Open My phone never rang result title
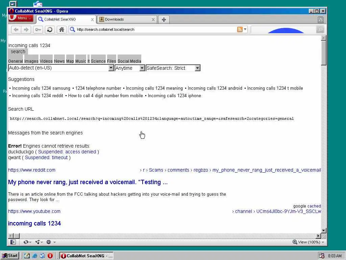346x260 pixels. pos(88,182)
